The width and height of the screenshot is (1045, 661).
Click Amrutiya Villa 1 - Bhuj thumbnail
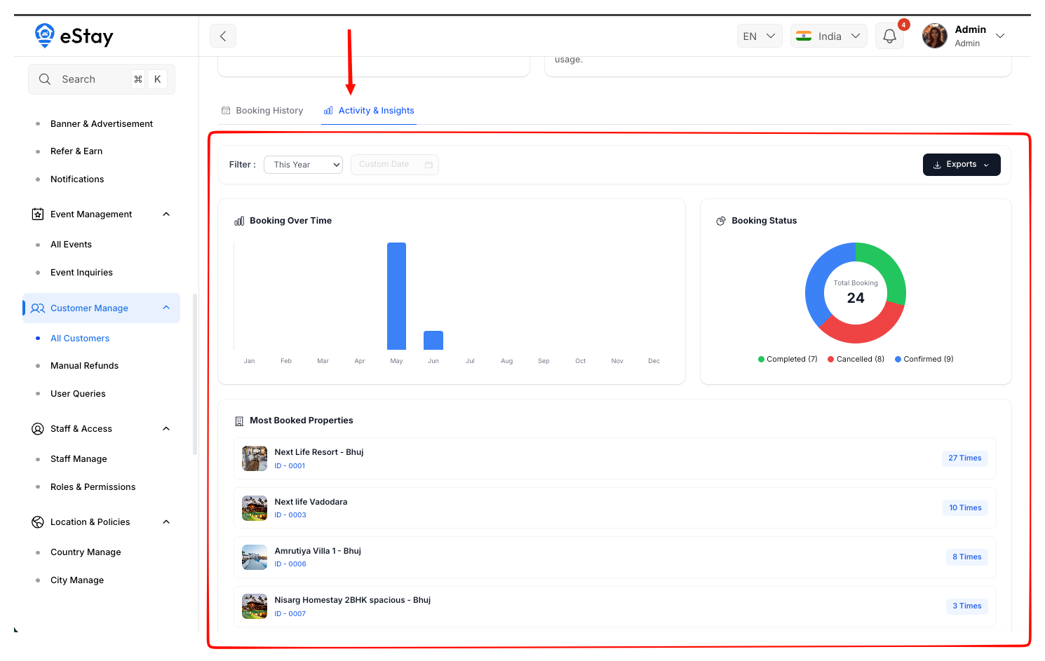tap(255, 557)
